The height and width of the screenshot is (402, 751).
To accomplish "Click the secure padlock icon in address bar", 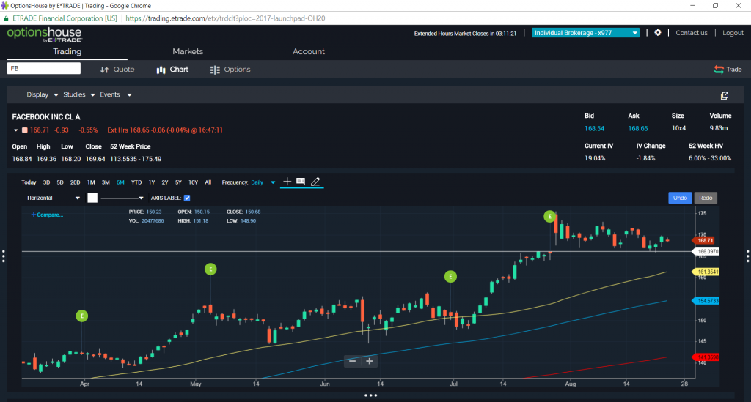I will coord(6,18).
